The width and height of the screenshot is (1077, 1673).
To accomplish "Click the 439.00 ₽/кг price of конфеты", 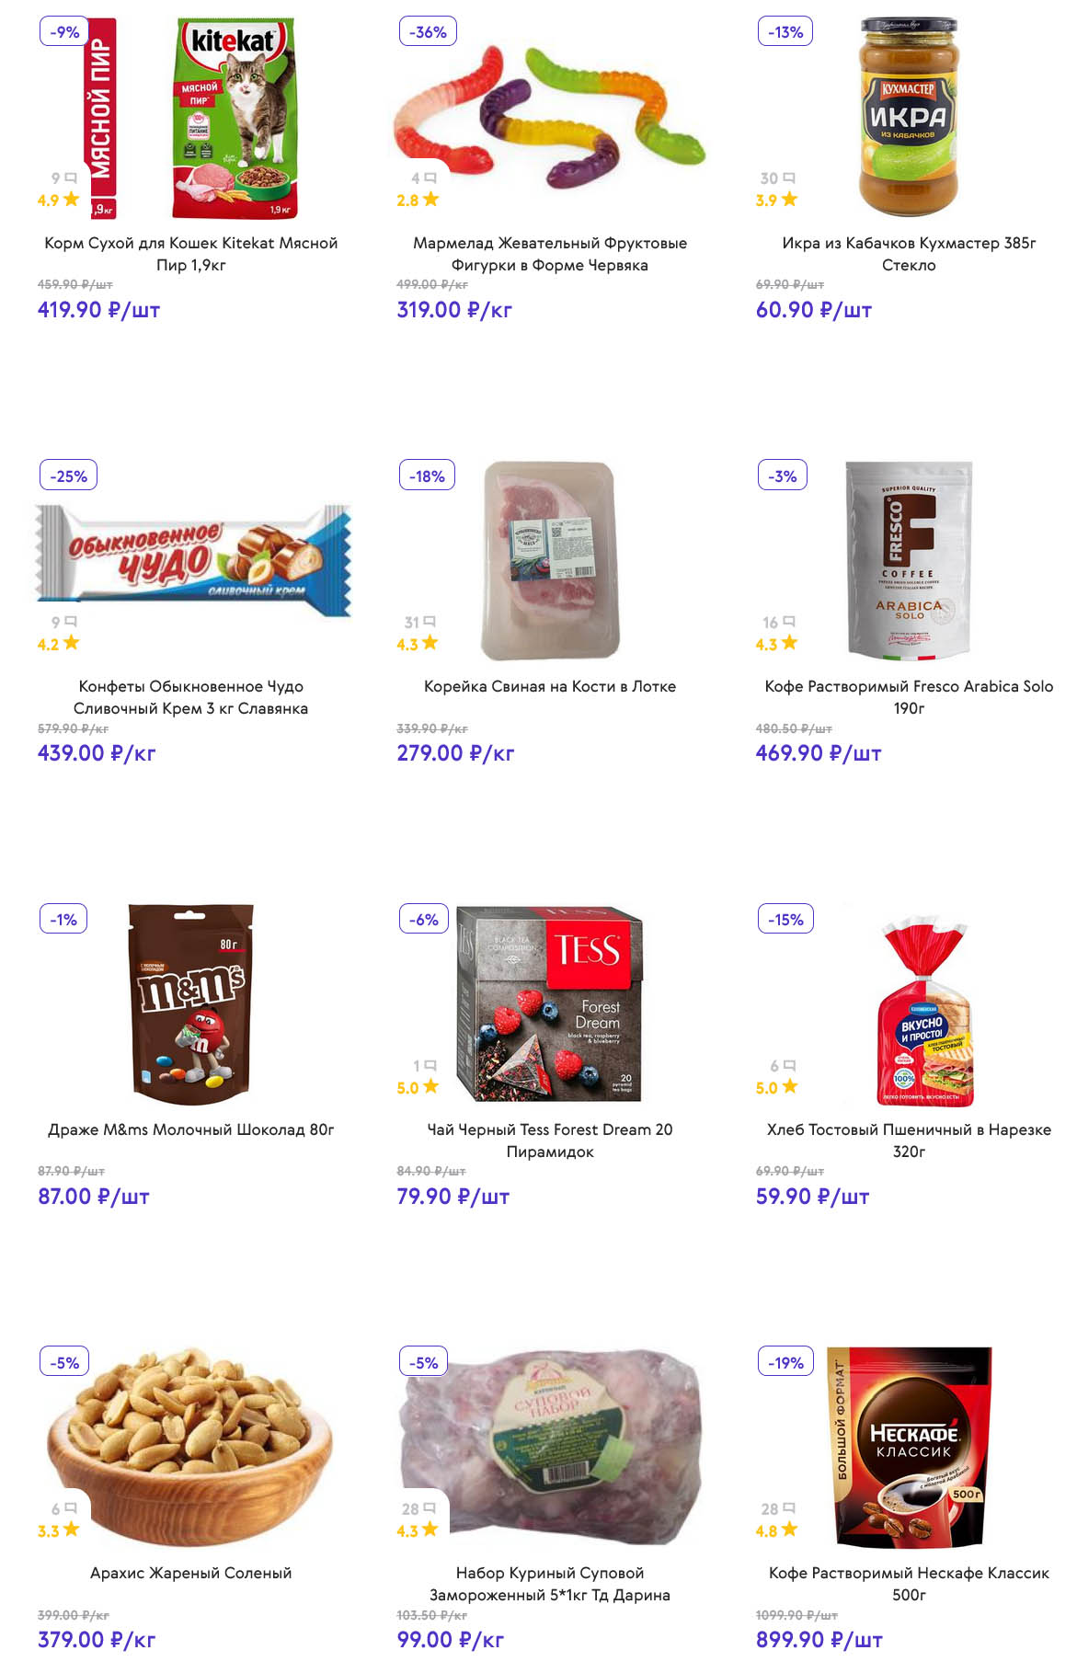I will (97, 753).
